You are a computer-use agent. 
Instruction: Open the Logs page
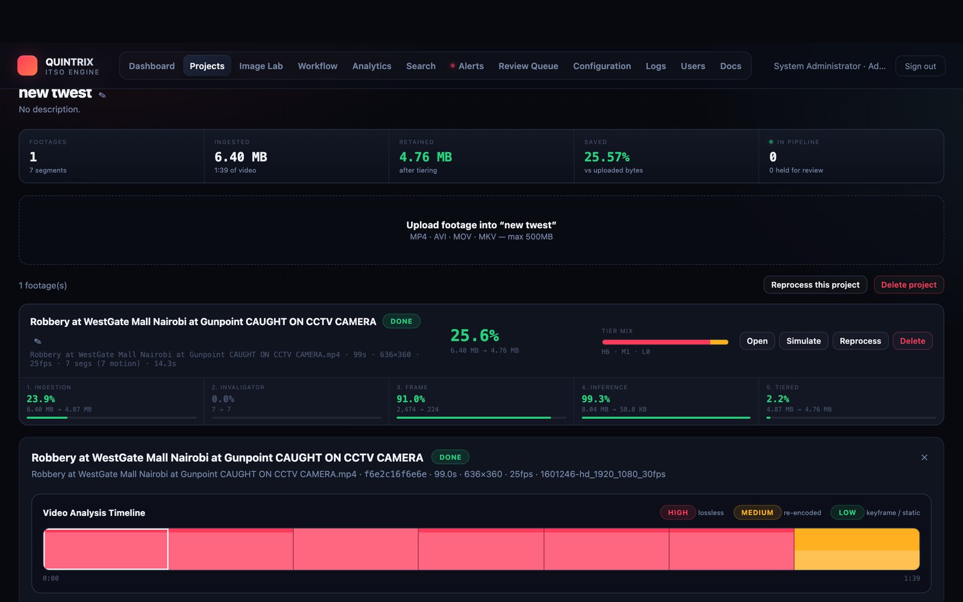(655, 66)
